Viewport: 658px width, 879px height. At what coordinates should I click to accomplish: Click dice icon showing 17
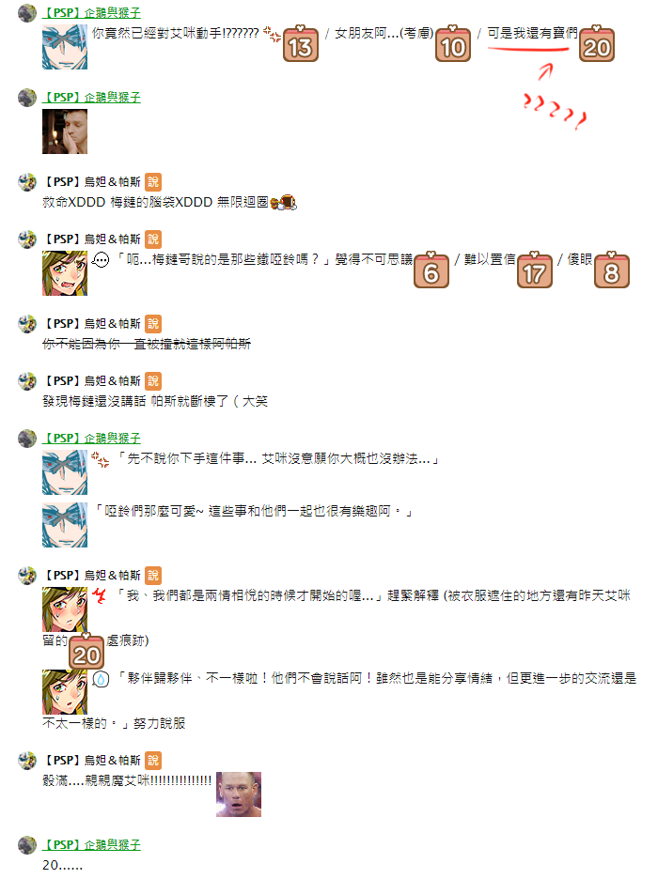coord(535,270)
